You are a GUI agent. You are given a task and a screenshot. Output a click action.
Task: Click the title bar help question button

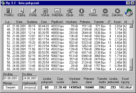coord(128,3)
